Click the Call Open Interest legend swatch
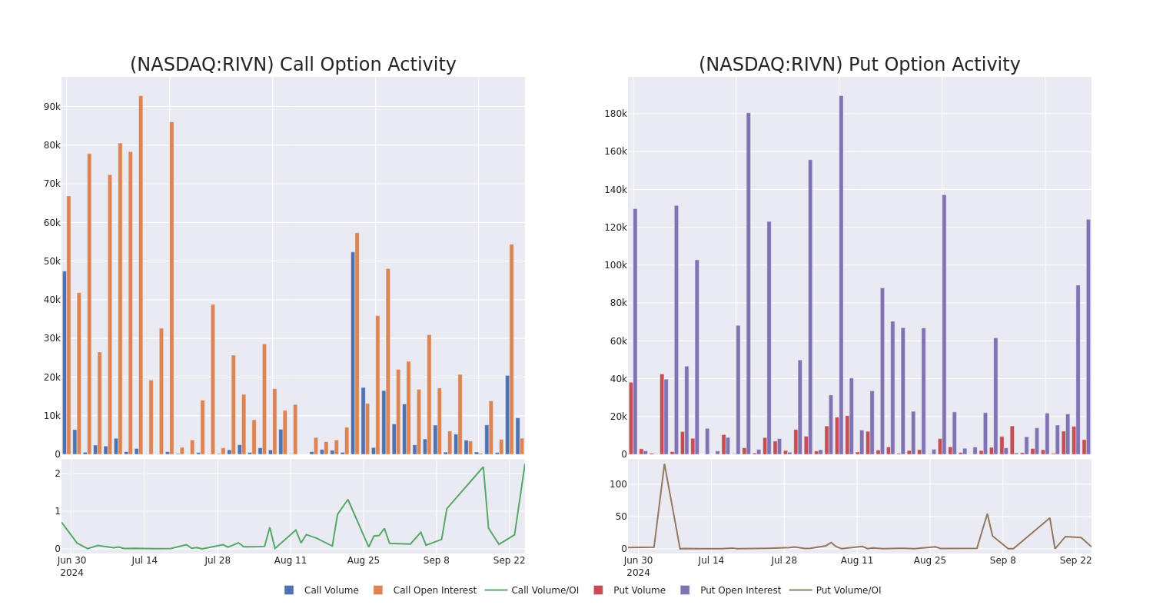 378,590
